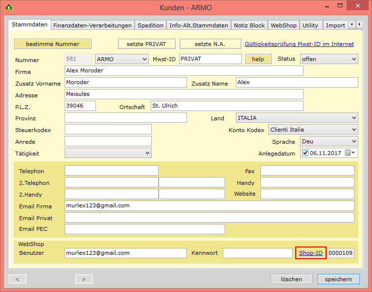This screenshot has height=292, width=372.
Task: Switch to the Finanzdaten-Verarbeitungen tab
Action: coord(93,25)
